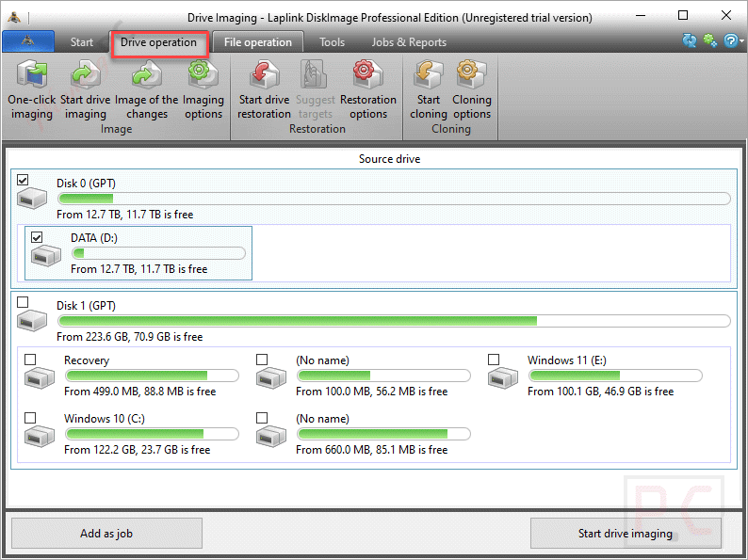Open the blue application menu button
The width and height of the screenshot is (748, 560).
click(28, 41)
